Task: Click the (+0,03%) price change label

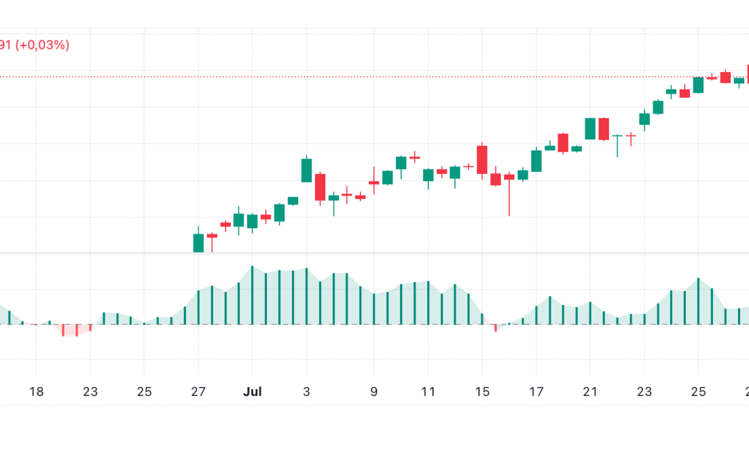Action: tap(43, 46)
